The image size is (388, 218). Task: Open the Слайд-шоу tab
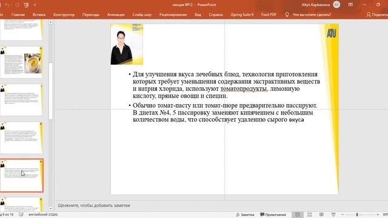142,15
